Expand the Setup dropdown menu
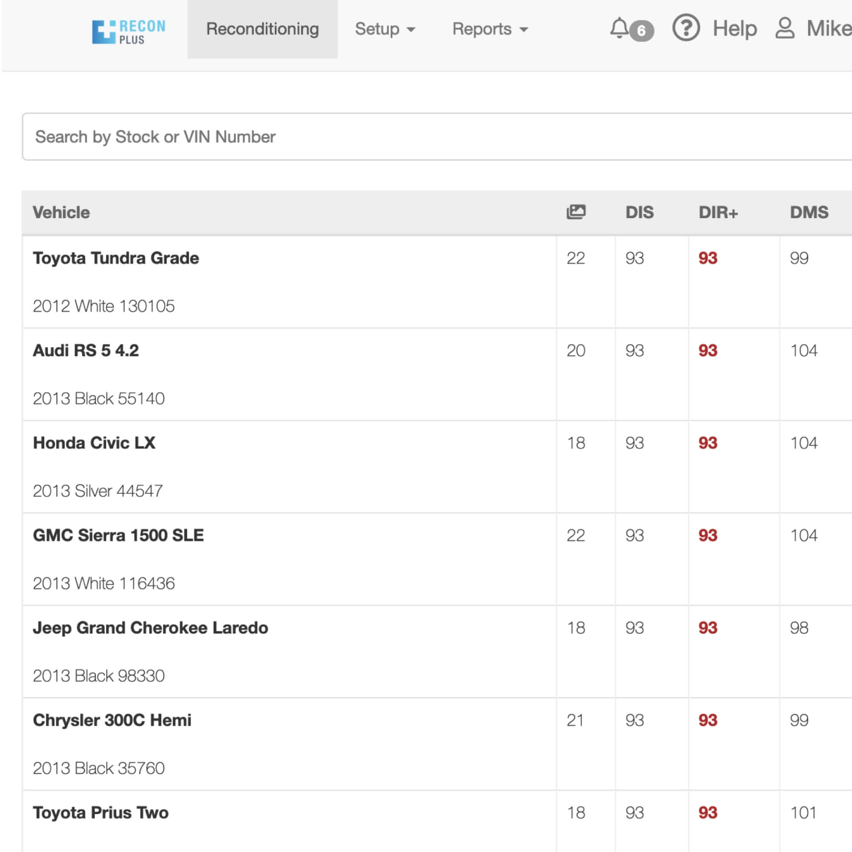 pyautogui.click(x=385, y=29)
